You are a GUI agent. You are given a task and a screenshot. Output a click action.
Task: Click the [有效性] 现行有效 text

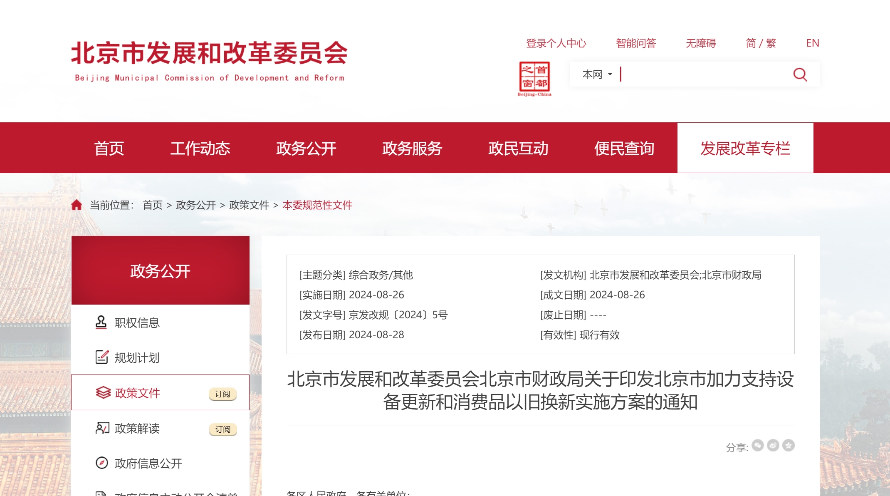(580, 335)
